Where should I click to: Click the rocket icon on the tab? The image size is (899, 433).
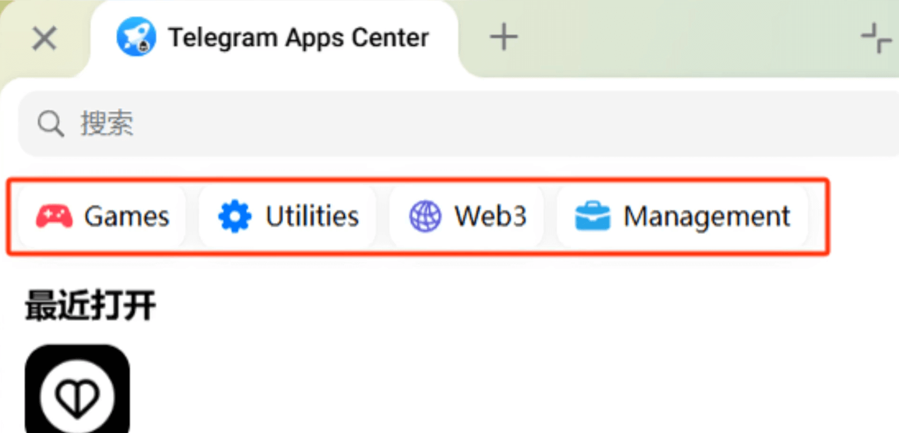click(136, 37)
